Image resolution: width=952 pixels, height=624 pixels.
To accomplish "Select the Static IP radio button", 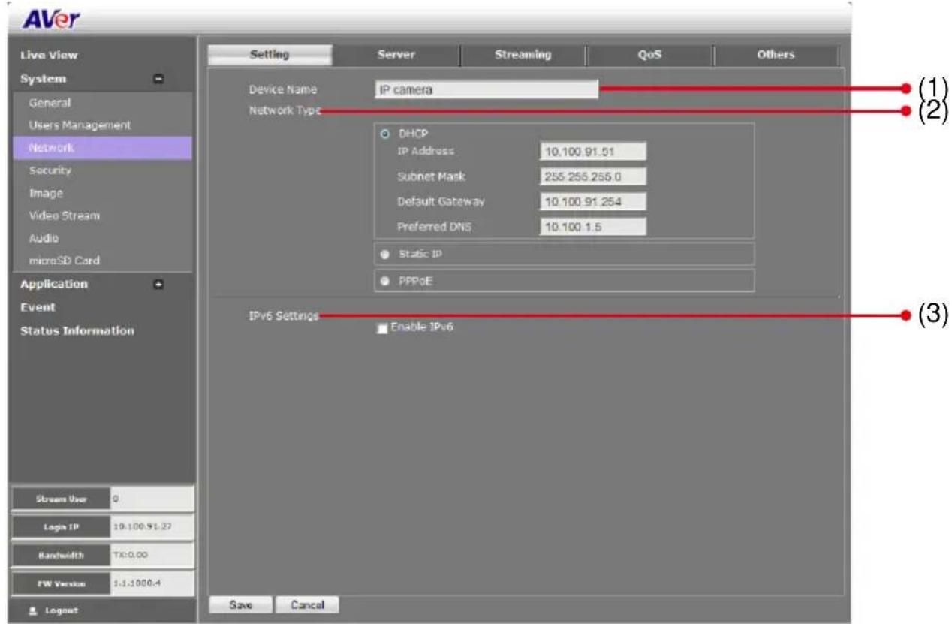I will (x=386, y=255).
